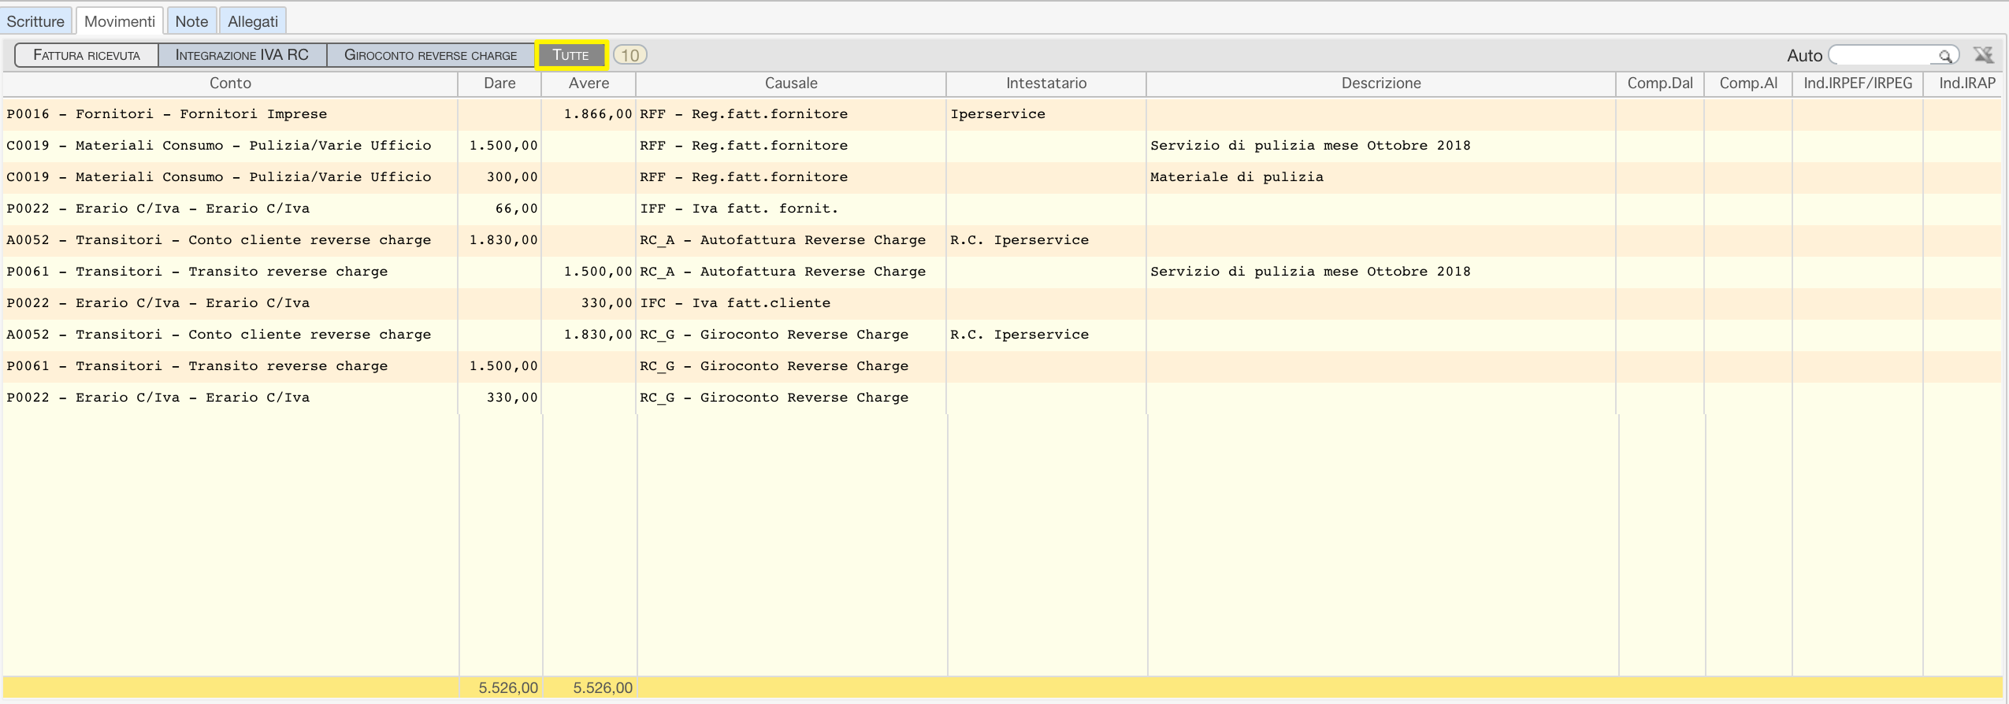Click the Avere total 5.526,00
The width and height of the screenshot is (2009, 704).
click(603, 687)
